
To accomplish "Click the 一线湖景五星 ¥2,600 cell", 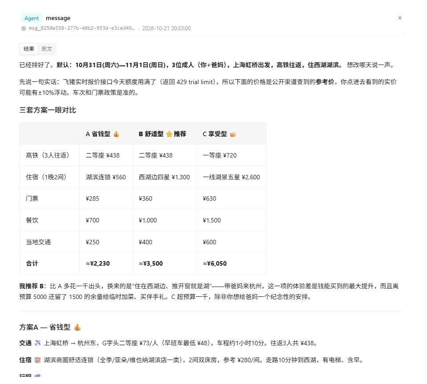I will coord(231,177).
